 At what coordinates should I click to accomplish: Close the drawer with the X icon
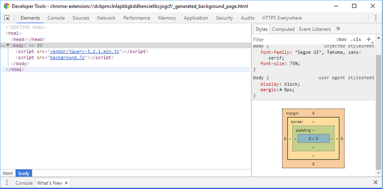click(x=376, y=183)
